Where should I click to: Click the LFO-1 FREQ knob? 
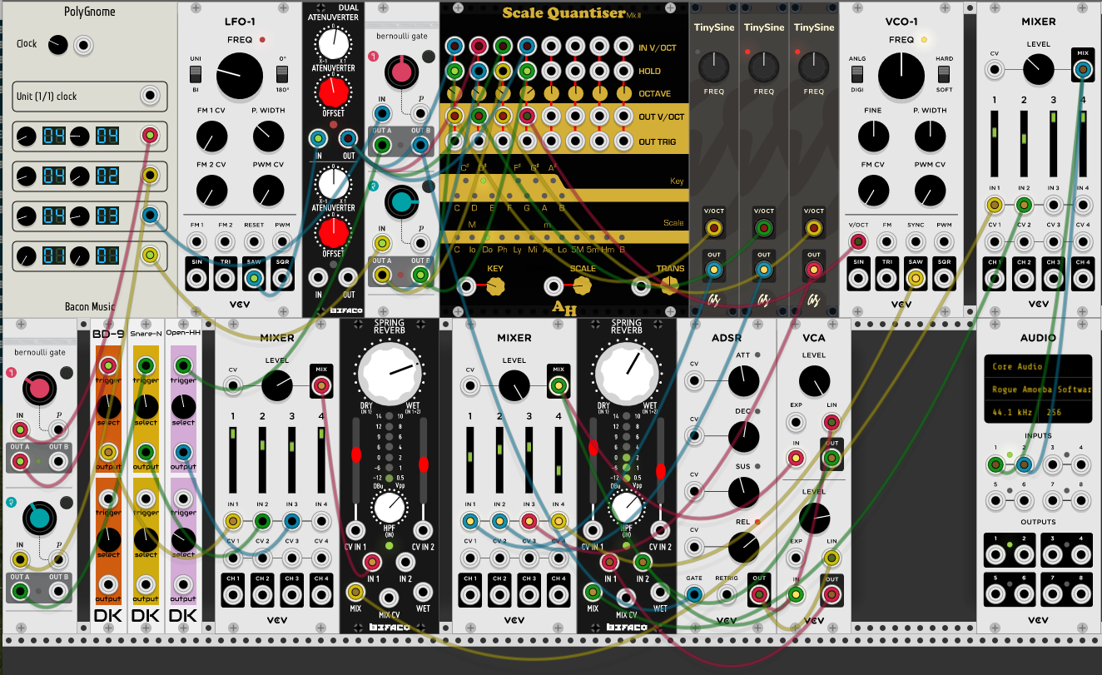tap(240, 77)
